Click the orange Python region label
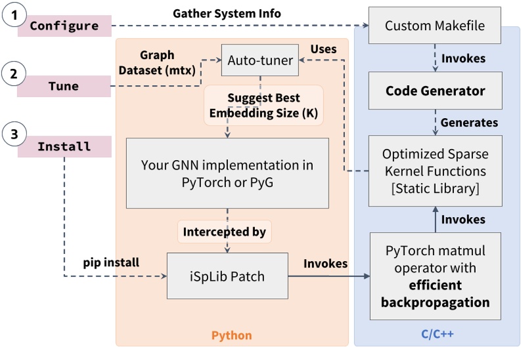This screenshot has width=521, height=347. 231,335
